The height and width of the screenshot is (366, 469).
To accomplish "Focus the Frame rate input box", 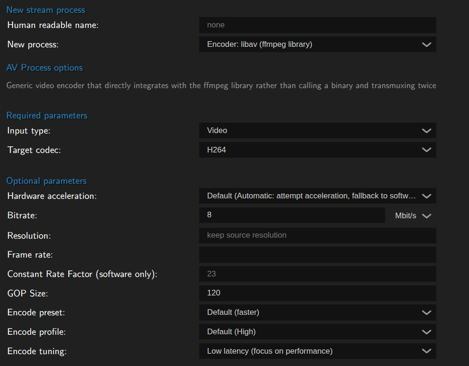I will [318, 254].
